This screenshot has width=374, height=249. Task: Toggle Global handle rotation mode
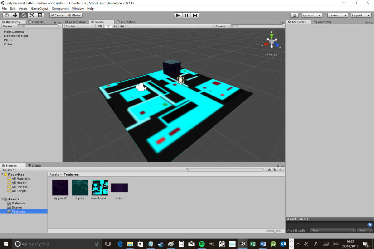[74, 15]
